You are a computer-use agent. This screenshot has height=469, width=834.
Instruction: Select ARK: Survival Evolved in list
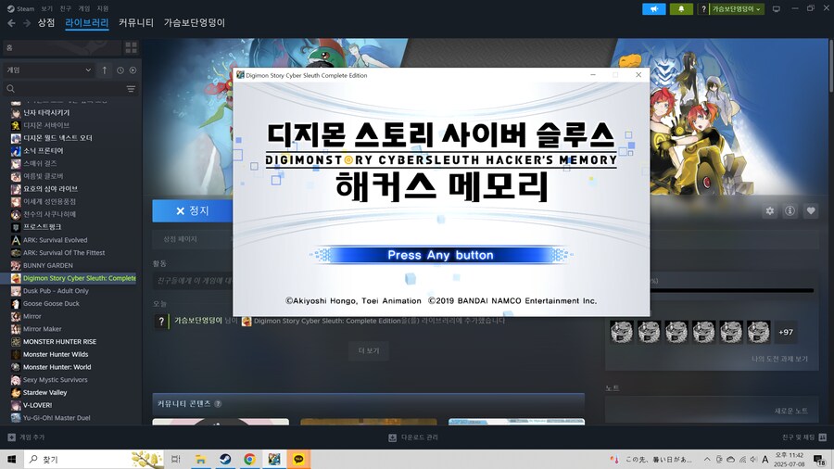coord(55,240)
